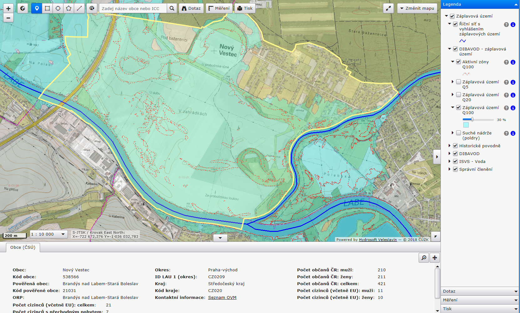Show full extent with globe icon
Viewport: 520px width, 313px height.
(x=23, y=8)
